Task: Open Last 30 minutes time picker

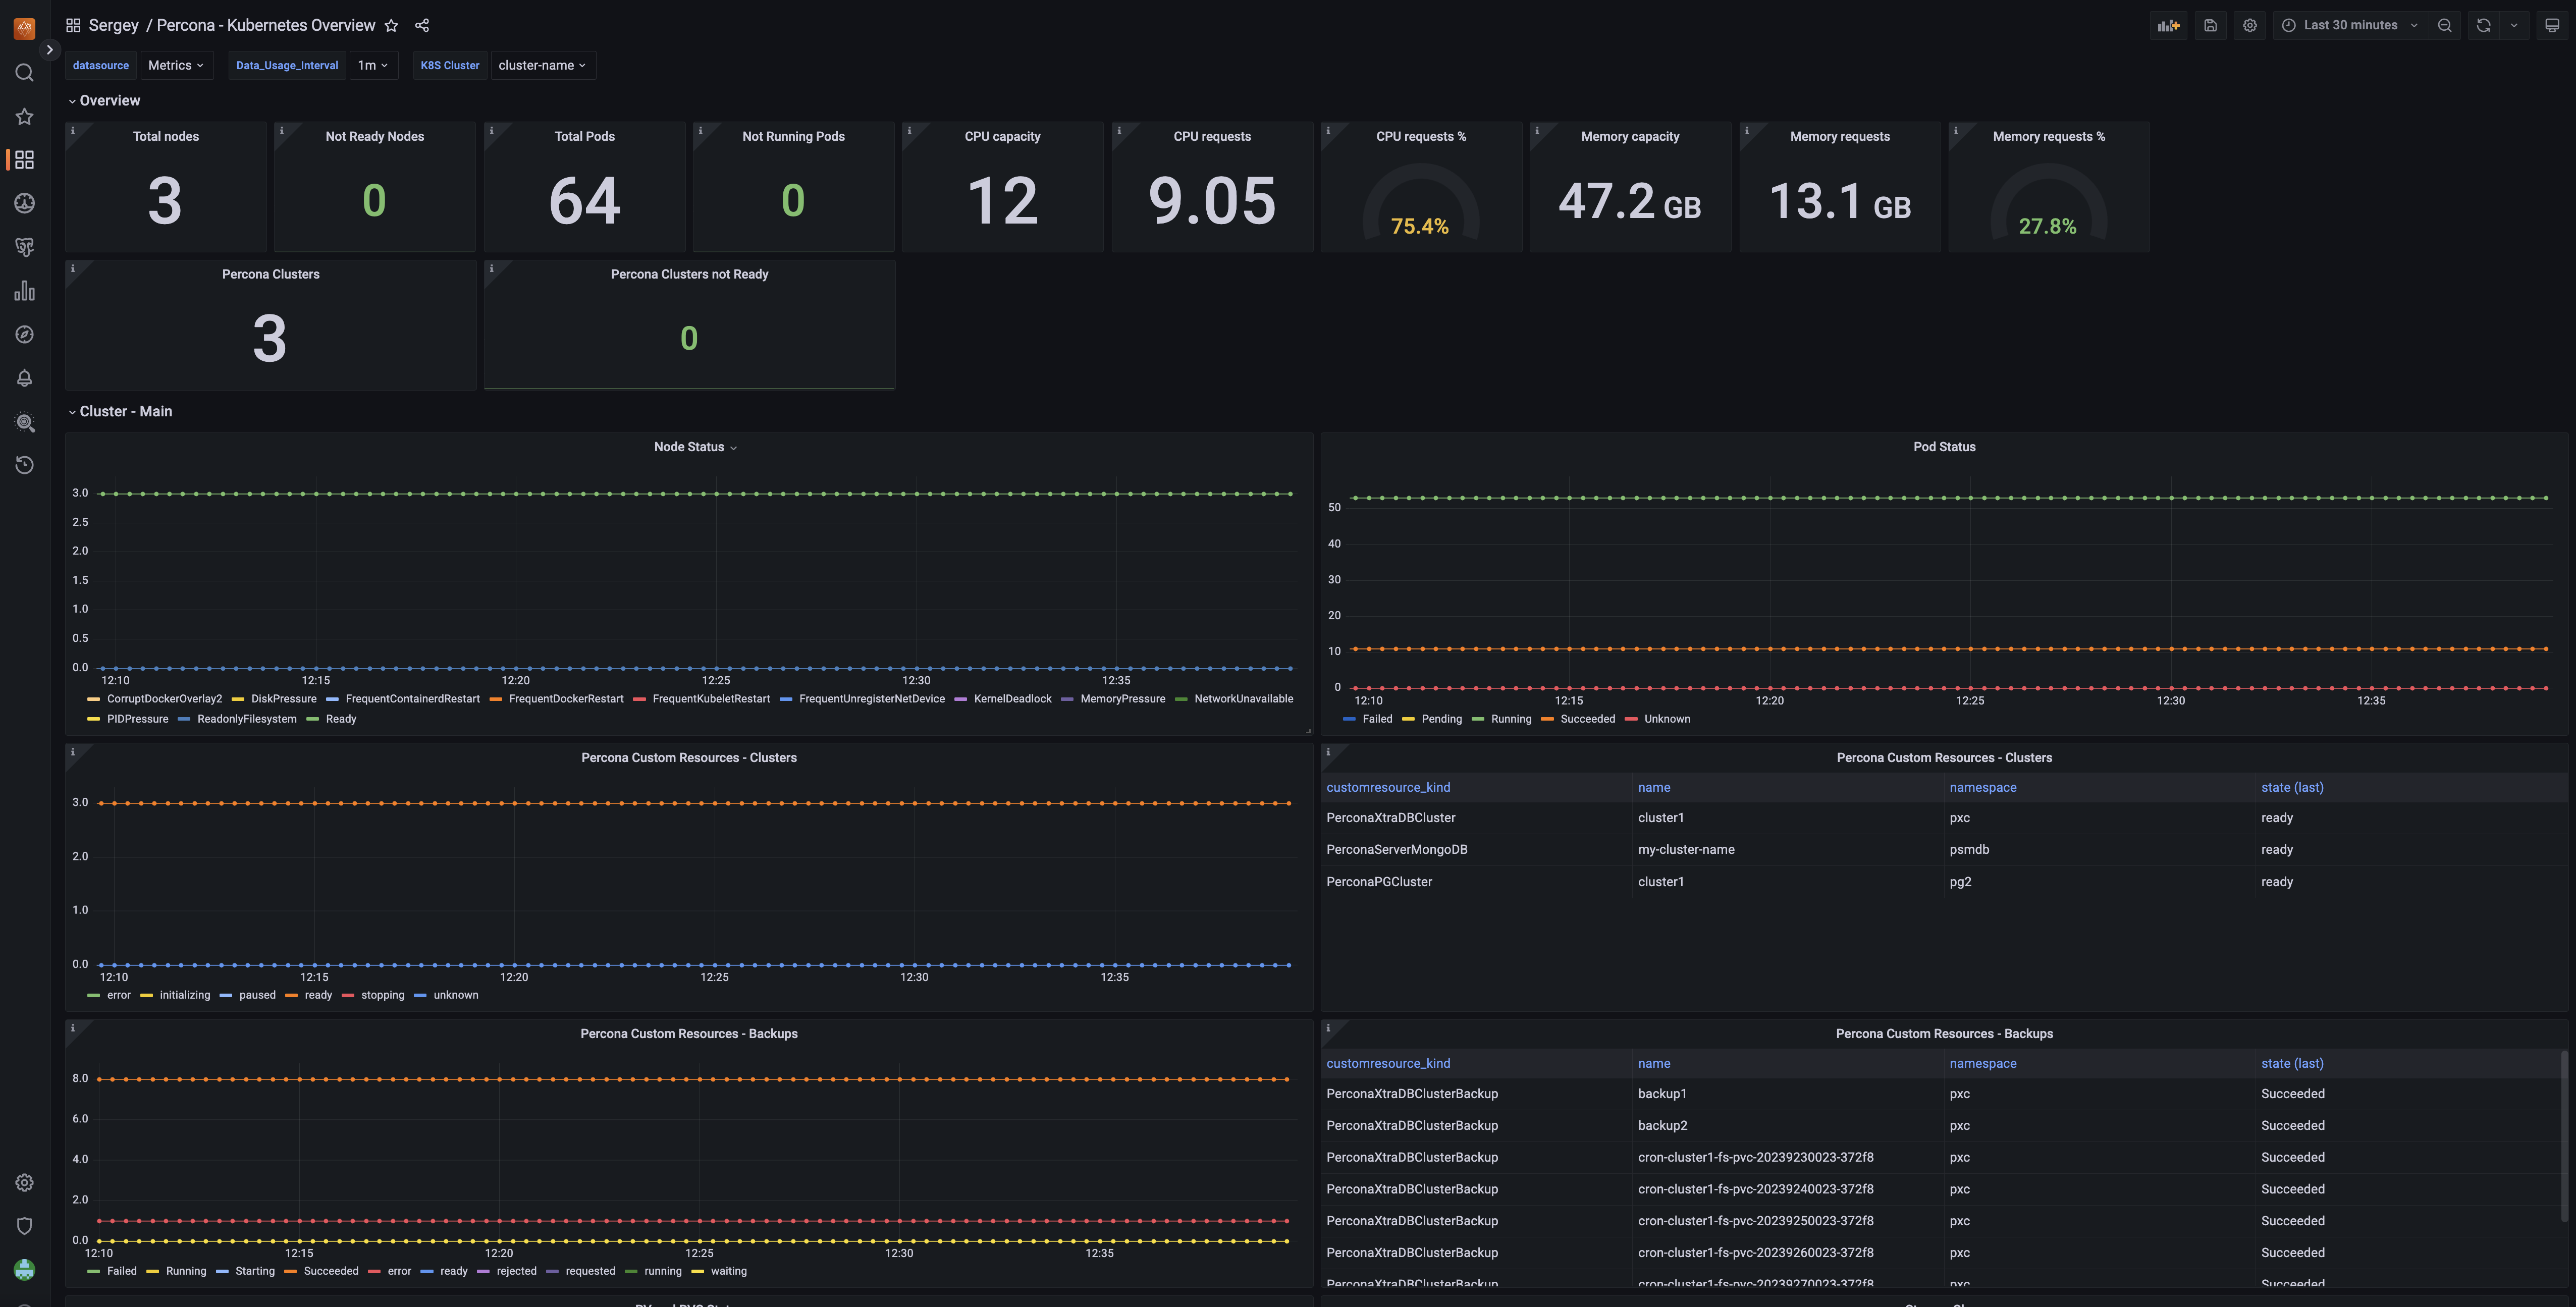Action: tap(2350, 26)
